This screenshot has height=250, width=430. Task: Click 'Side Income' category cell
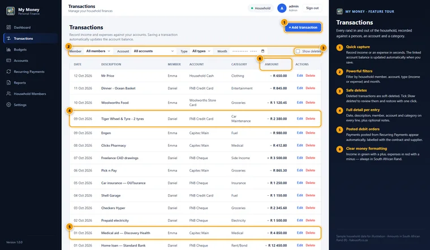(240, 158)
